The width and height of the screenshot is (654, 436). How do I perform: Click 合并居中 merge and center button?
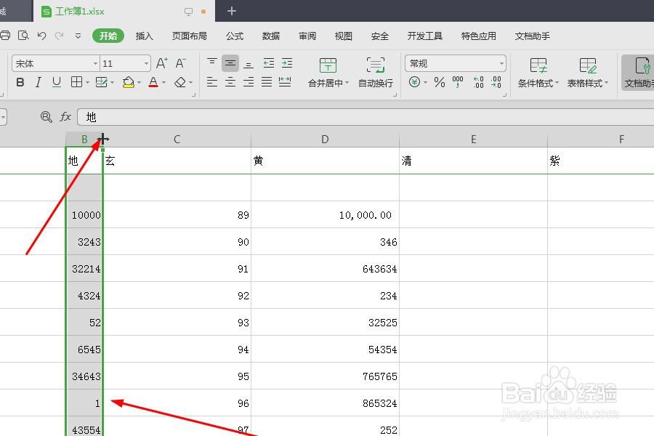pyautogui.click(x=328, y=73)
